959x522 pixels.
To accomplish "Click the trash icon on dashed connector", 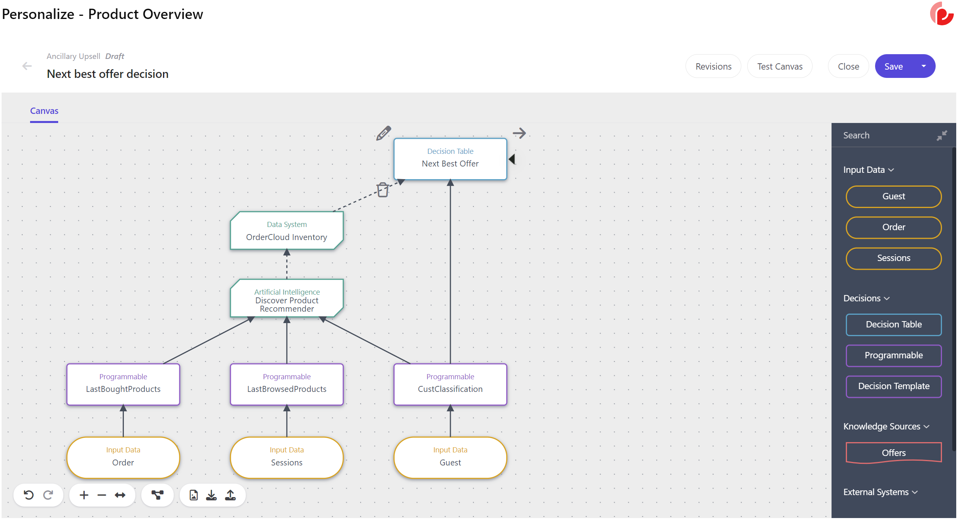I will [382, 190].
